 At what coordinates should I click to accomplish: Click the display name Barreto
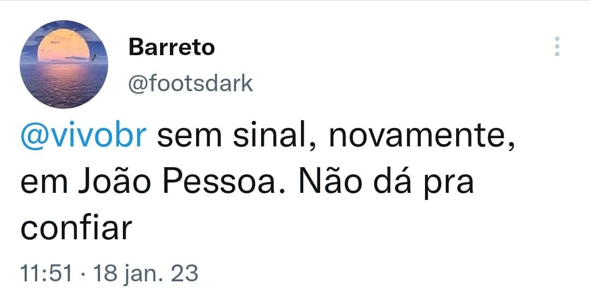(x=172, y=48)
